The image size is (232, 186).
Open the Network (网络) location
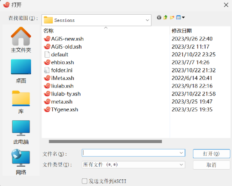point(21,162)
